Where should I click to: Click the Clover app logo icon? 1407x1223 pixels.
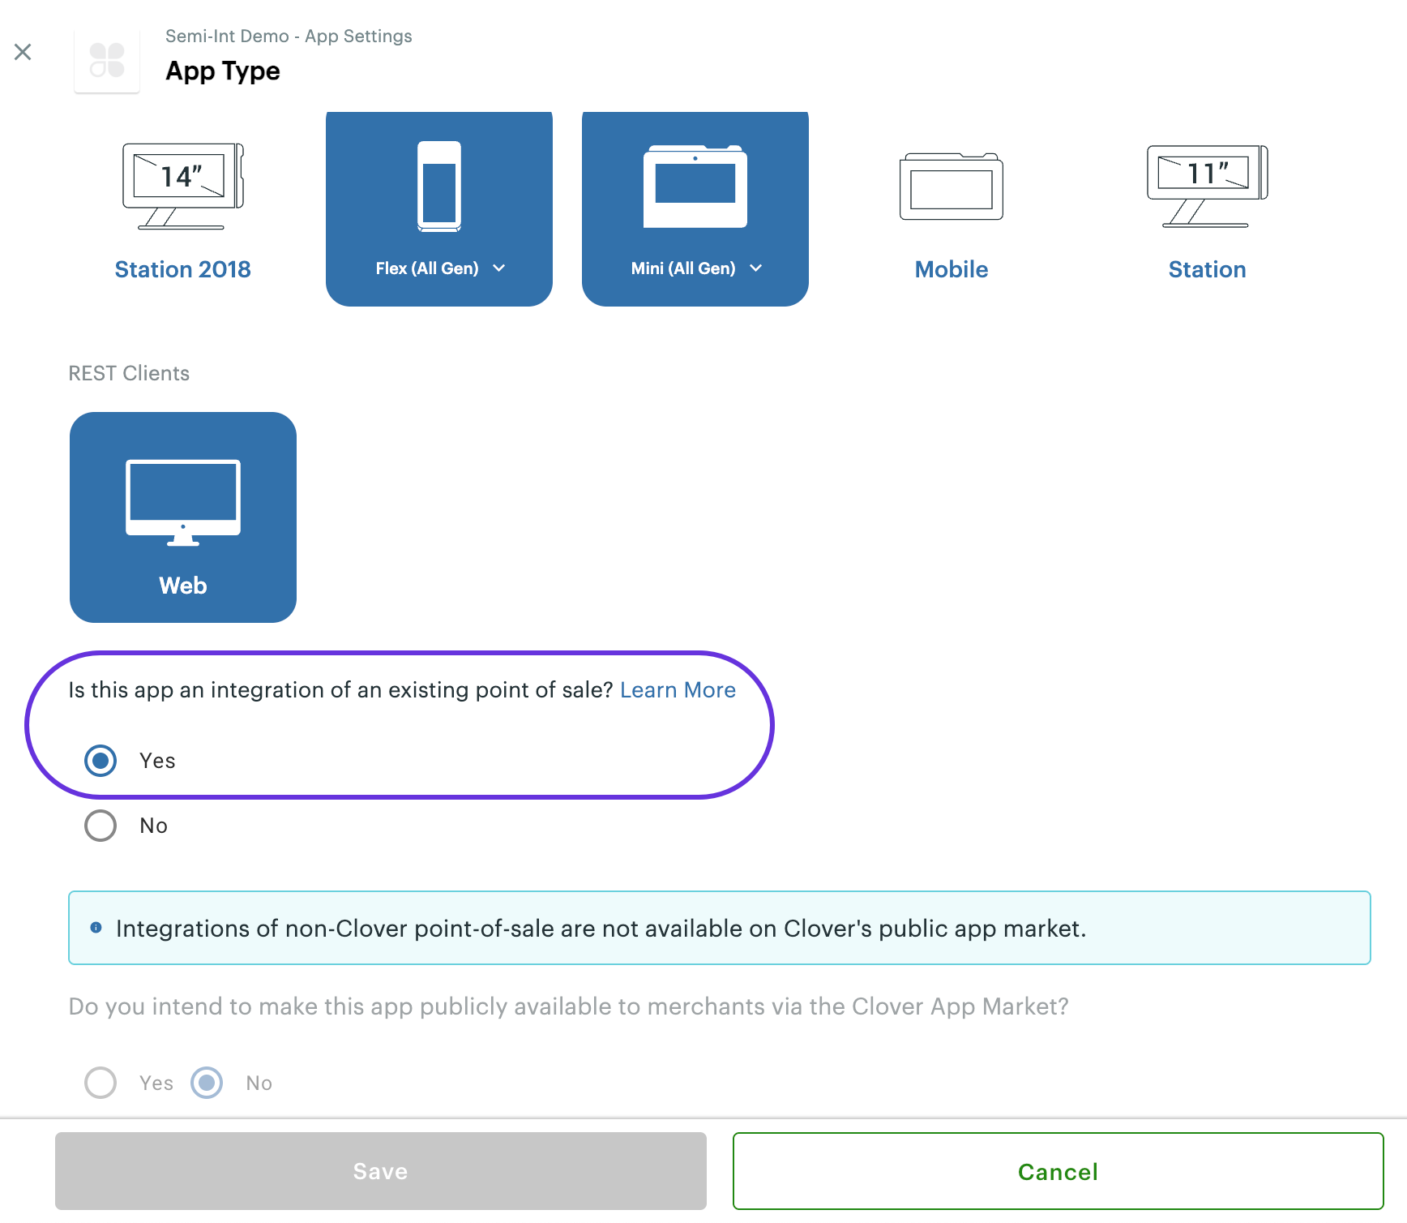coord(107,60)
